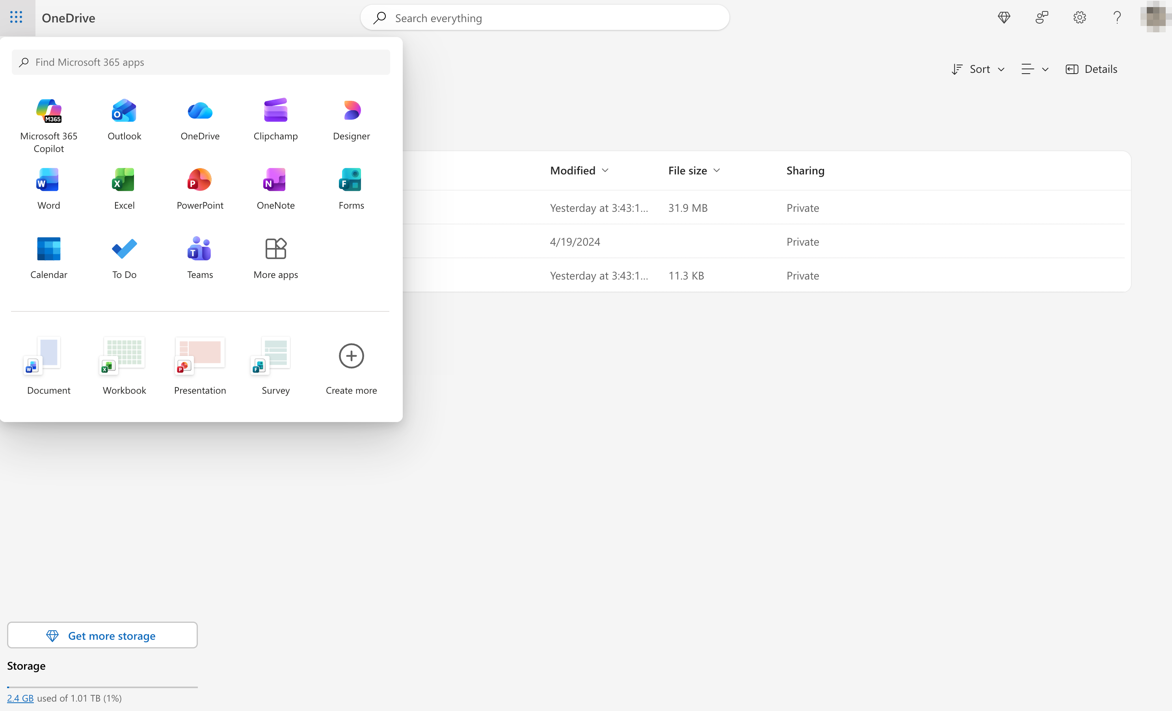The height and width of the screenshot is (711, 1172).
Task: Open the Designer app
Action: point(351,119)
